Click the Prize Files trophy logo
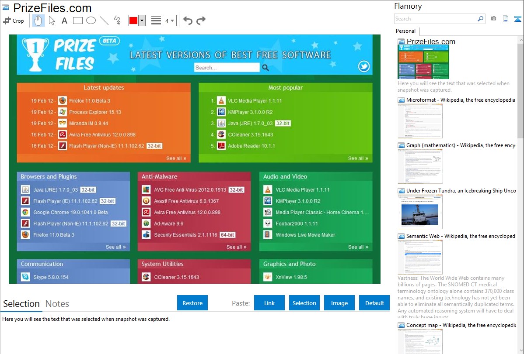This screenshot has height=354, width=524. click(x=35, y=54)
